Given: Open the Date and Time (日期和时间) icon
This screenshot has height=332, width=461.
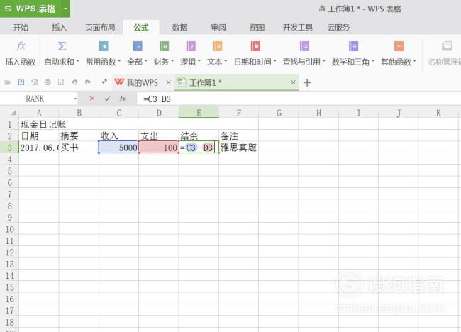Looking at the screenshot, I should pyautogui.click(x=255, y=46).
